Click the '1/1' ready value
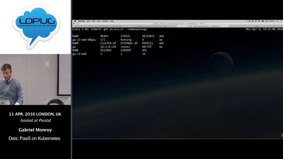283x159 pixels. pyautogui.click(x=103, y=40)
